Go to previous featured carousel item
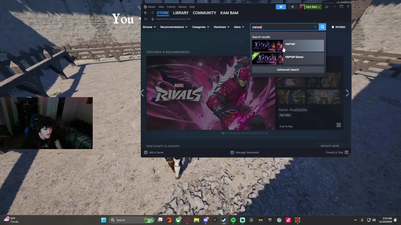Screen dimensions: 401x225 (143, 93)
